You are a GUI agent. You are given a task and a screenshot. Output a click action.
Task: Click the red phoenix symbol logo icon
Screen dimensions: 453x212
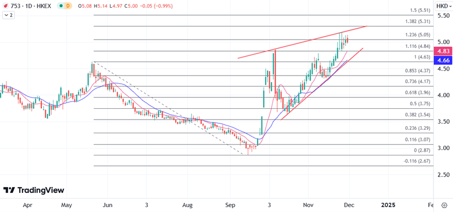5,6
